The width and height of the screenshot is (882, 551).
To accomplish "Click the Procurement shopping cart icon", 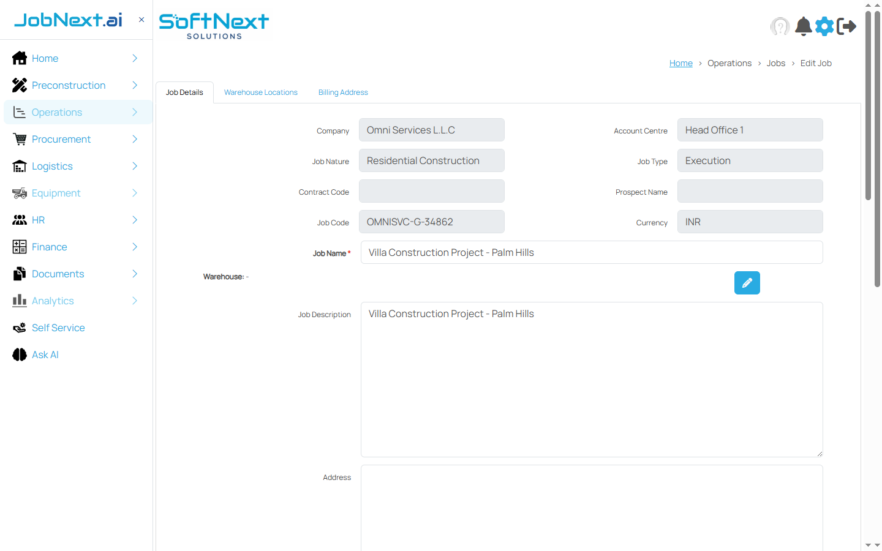I will coord(19,139).
